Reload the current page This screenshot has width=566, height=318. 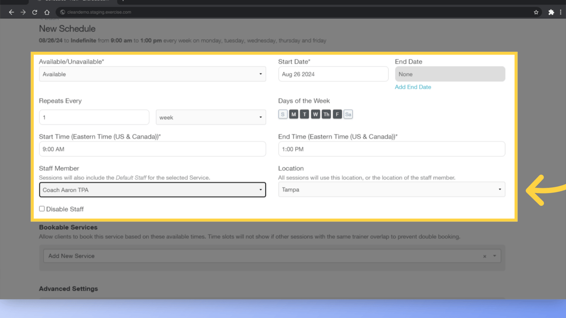(35, 12)
